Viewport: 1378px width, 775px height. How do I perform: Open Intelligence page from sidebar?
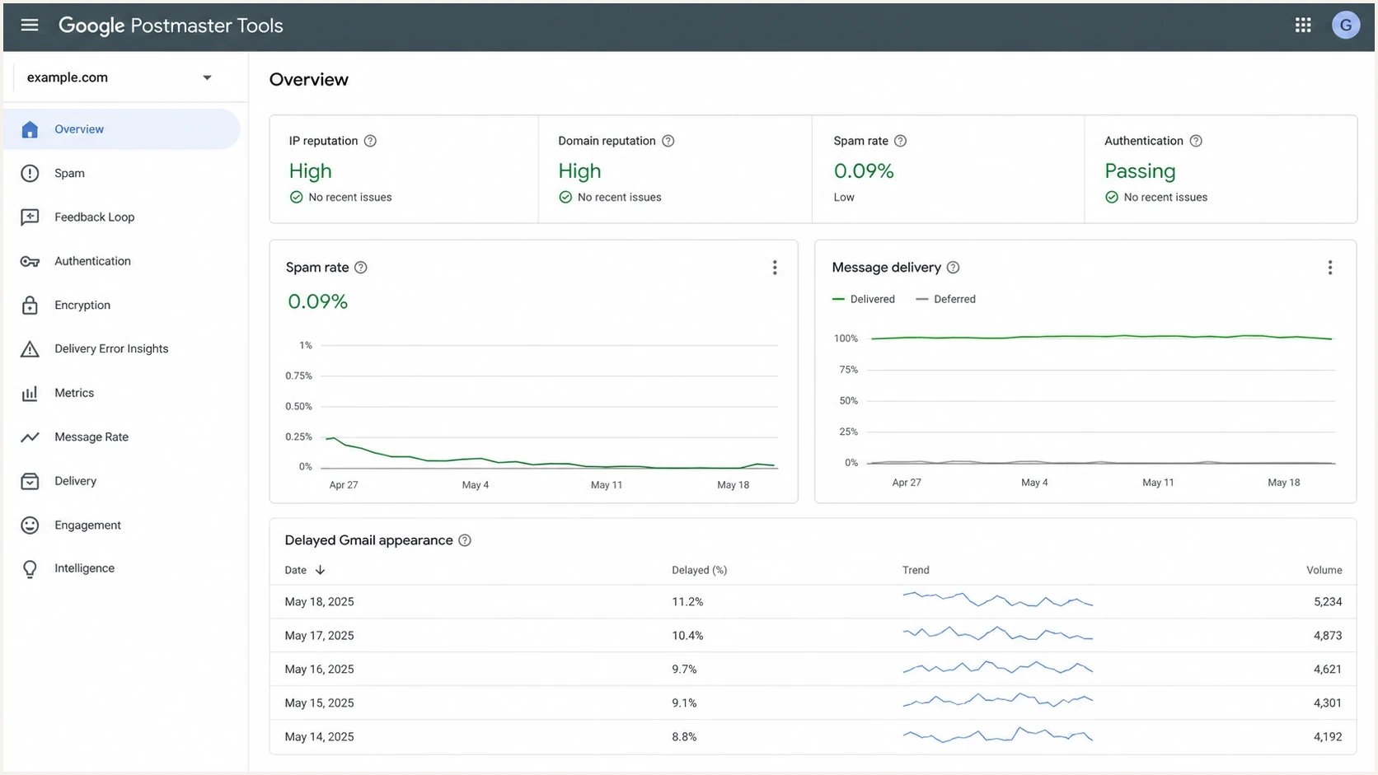[84, 568]
